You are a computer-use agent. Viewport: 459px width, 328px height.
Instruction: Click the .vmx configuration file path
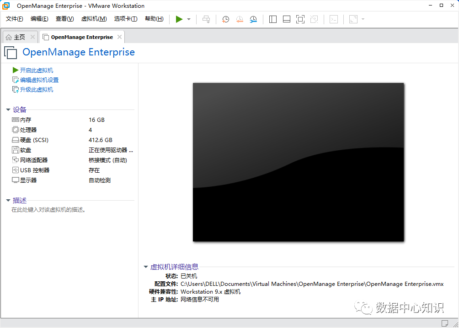(x=312, y=284)
